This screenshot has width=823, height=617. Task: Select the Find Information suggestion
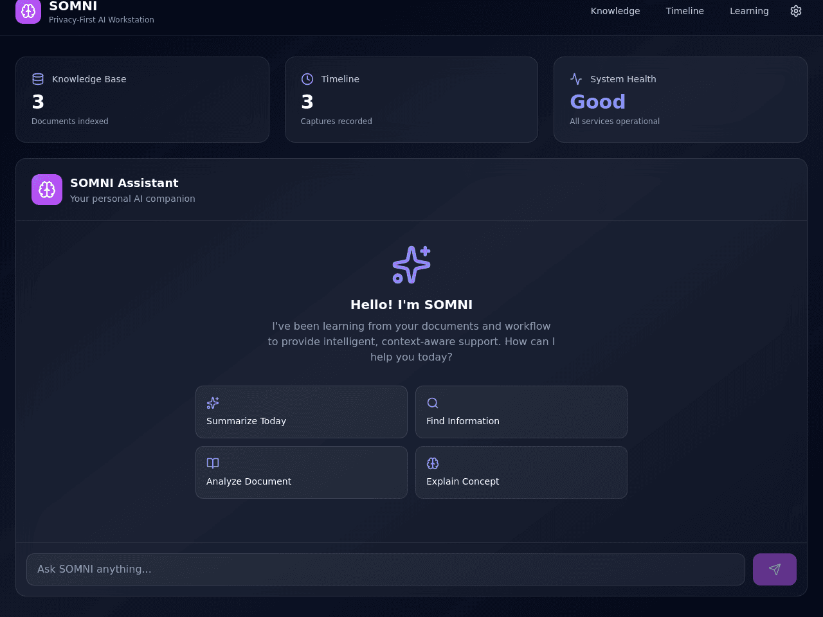521,412
